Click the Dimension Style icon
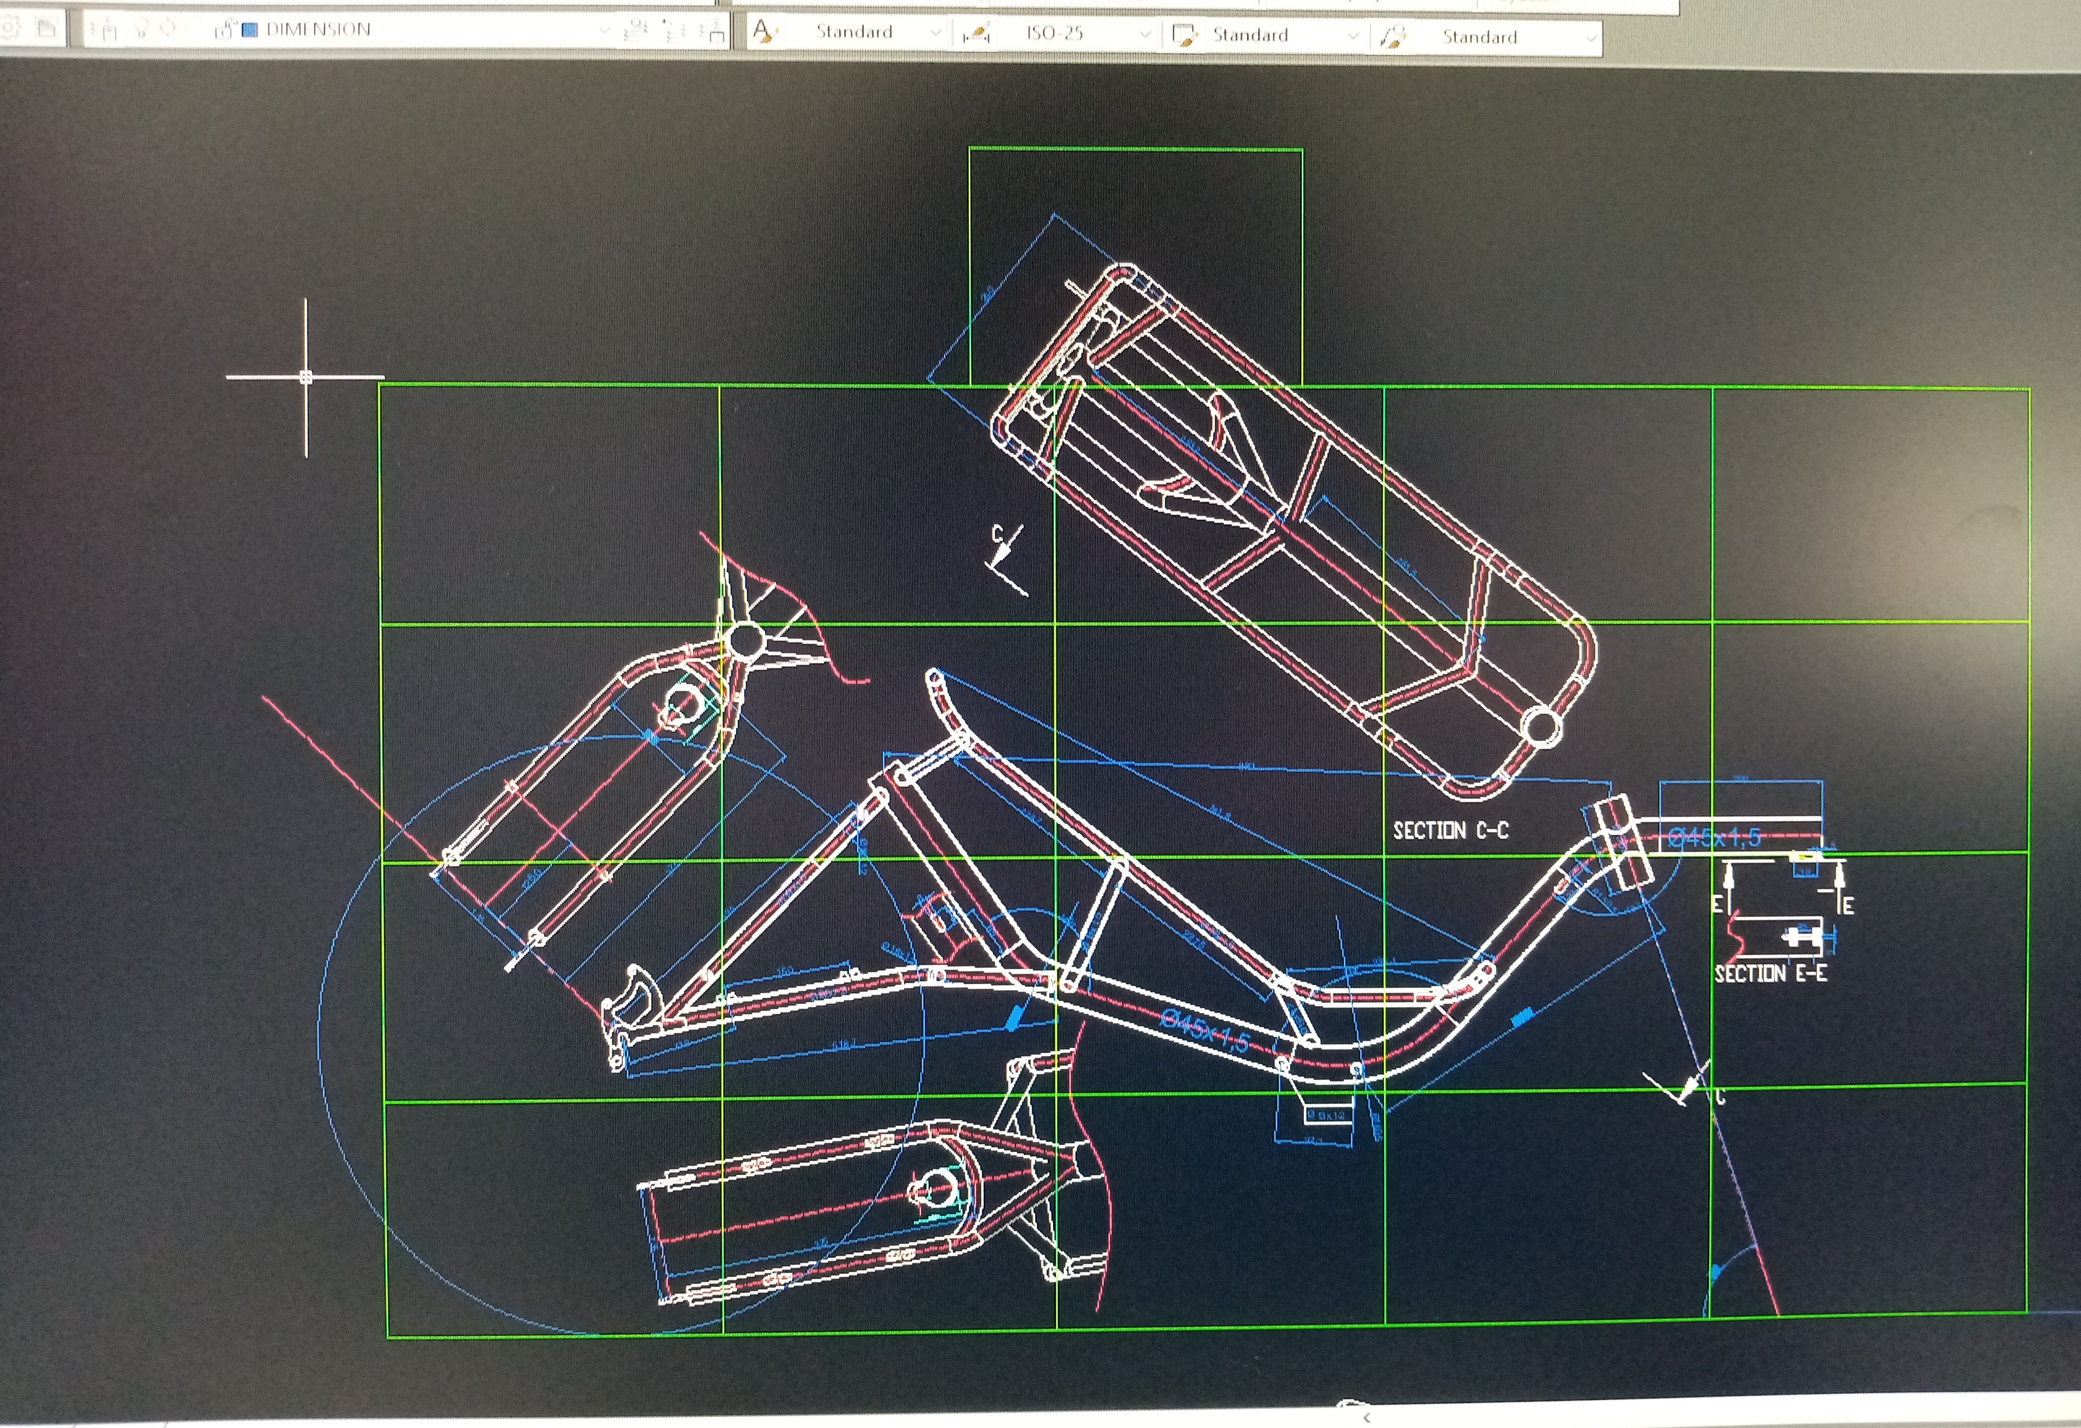The image size is (2081, 1428). coord(975,34)
